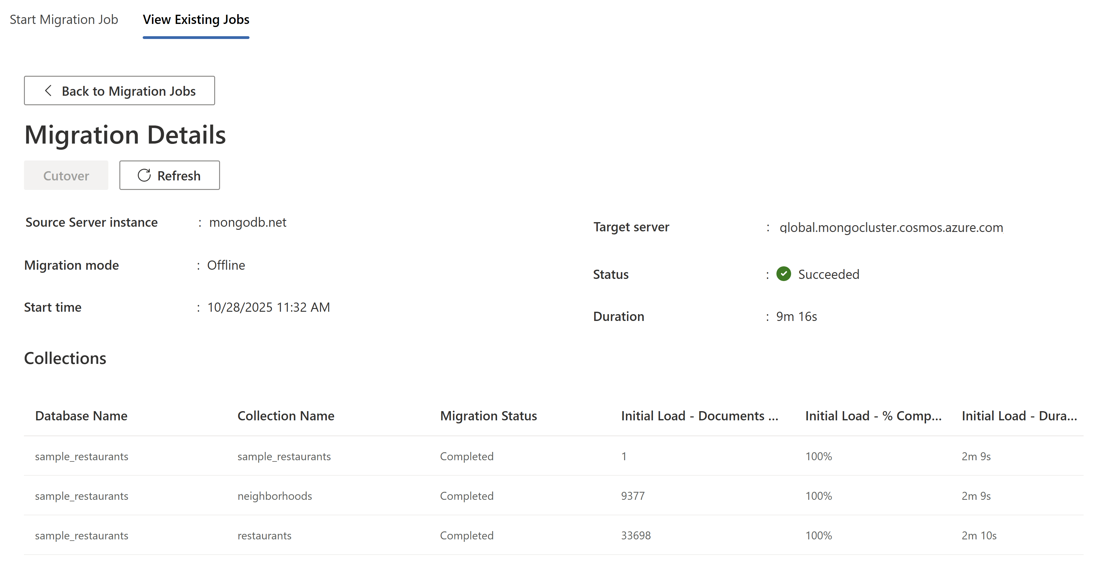Click the back chevron arrow icon
Image resolution: width=1102 pixels, height=567 pixels.
(x=48, y=91)
